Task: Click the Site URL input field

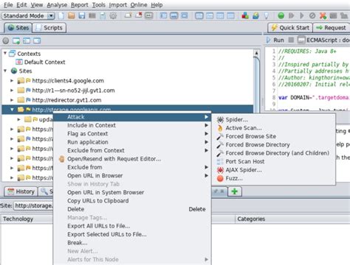Action: tap(33, 205)
